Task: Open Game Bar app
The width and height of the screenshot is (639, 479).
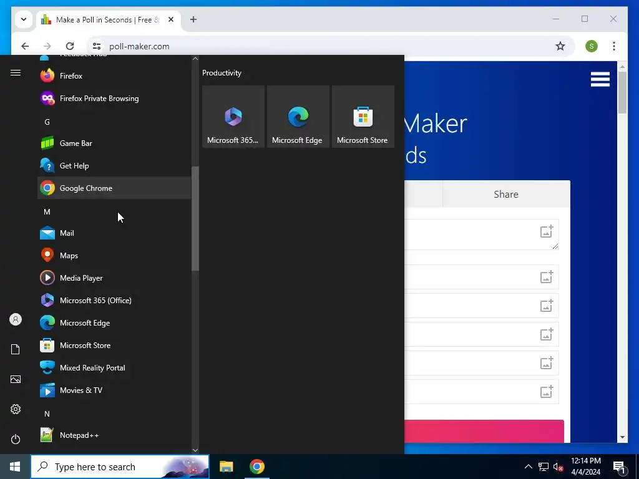Action: pyautogui.click(x=114, y=143)
